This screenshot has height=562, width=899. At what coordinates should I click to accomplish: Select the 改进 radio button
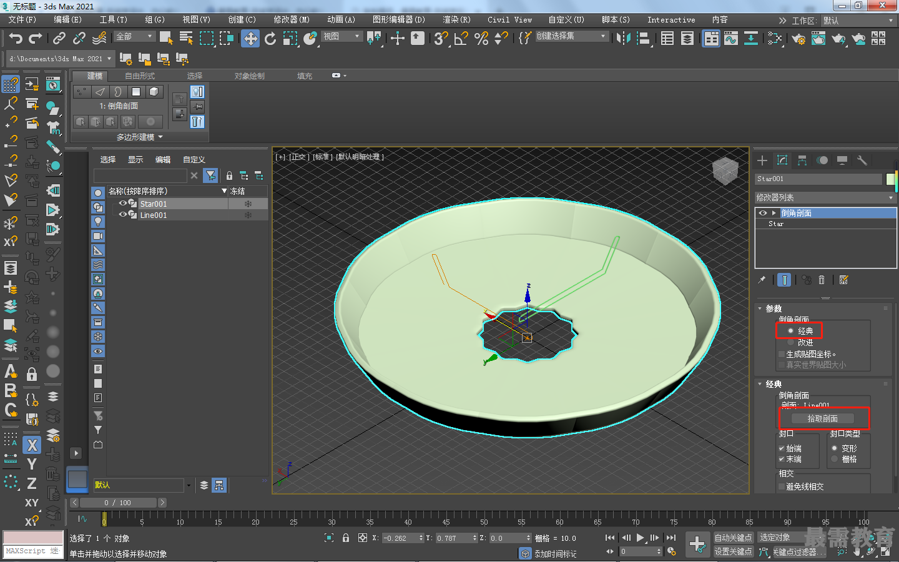pyautogui.click(x=790, y=342)
